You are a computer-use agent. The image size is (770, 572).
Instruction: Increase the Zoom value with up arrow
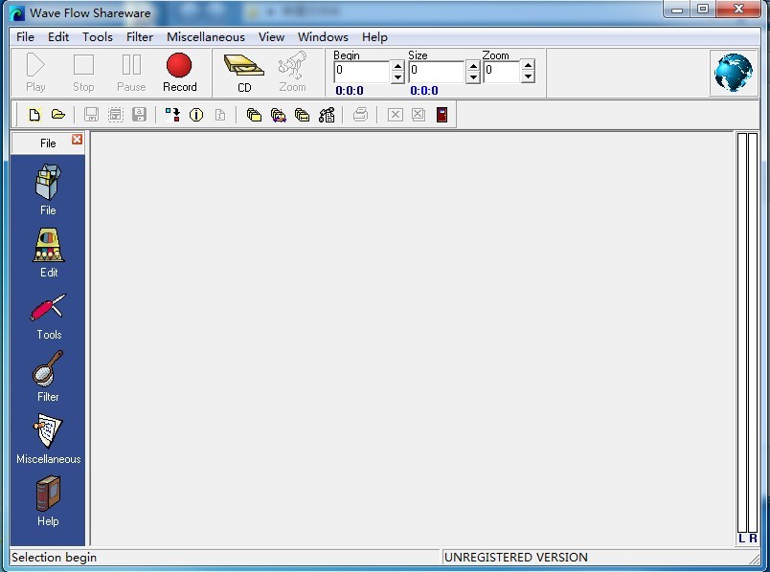pyautogui.click(x=528, y=66)
